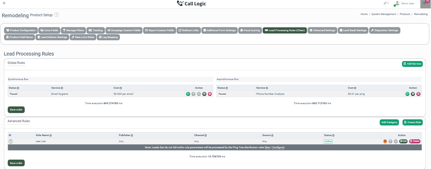Image resolution: width=431 pixels, height=169 pixels.
Task: Click Save order under Advanced Rules
Action: tap(16, 163)
